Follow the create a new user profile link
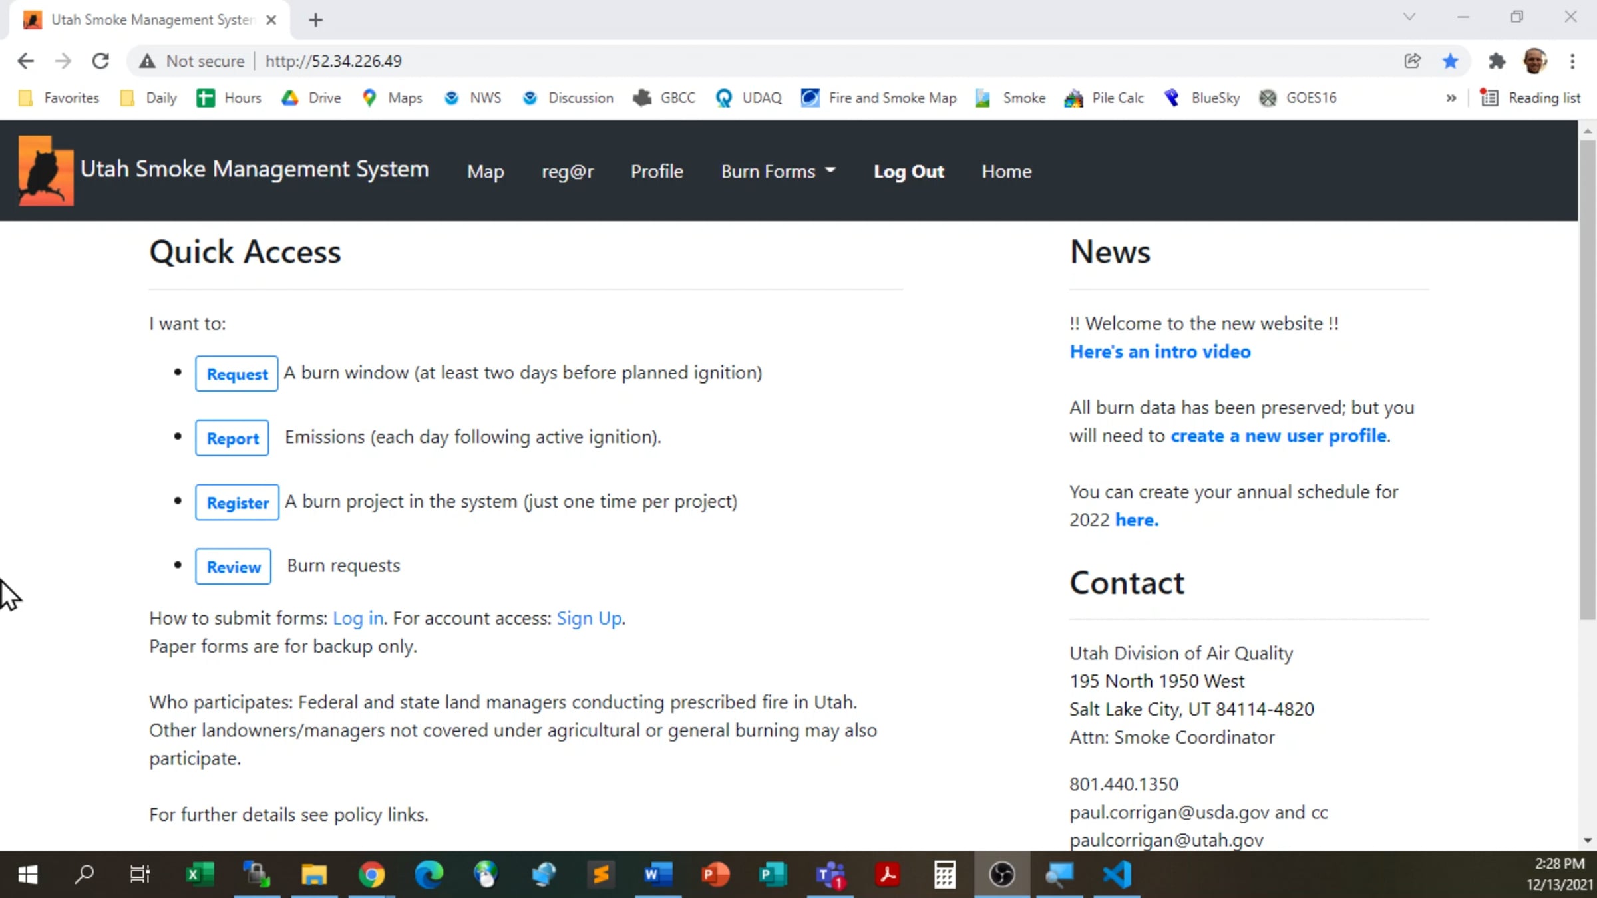 [1279, 436]
